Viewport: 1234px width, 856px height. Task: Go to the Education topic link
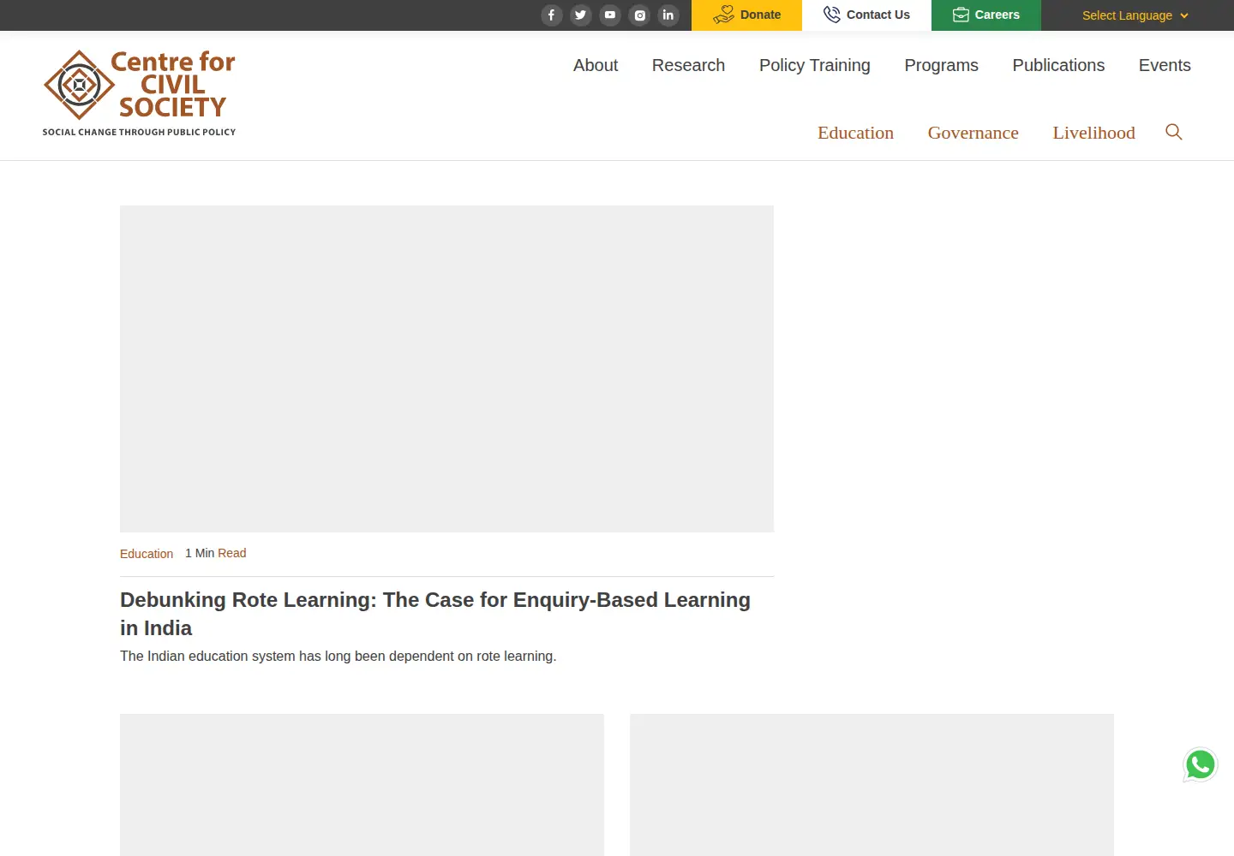855,133
